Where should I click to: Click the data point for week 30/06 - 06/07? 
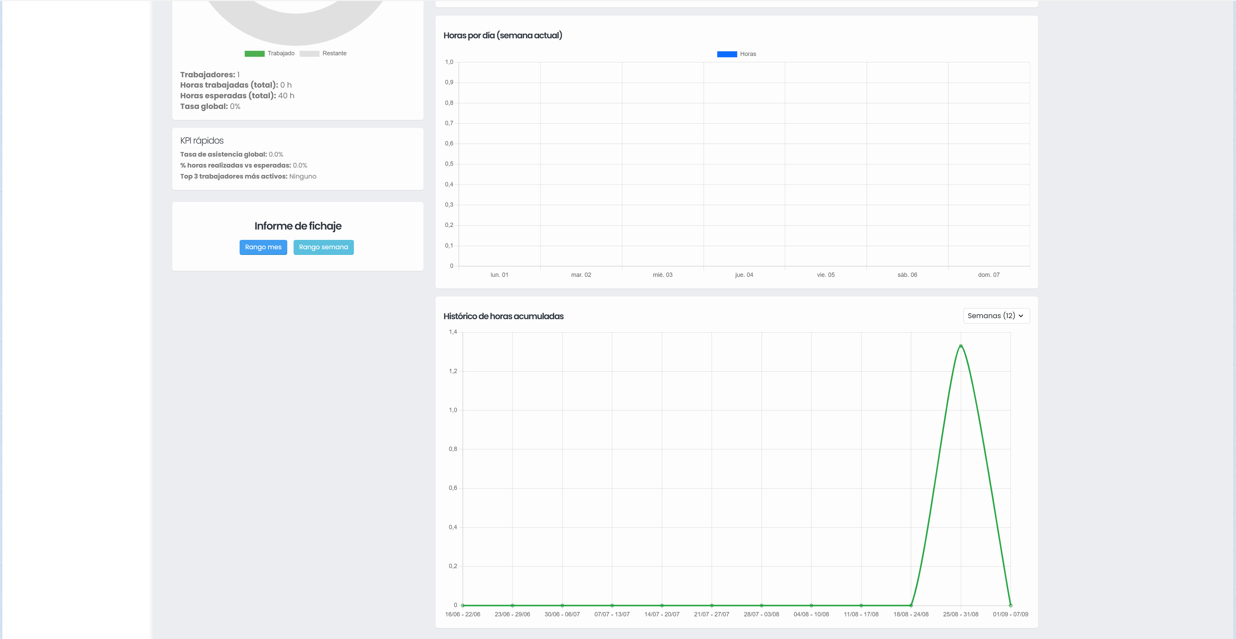click(x=562, y=605)
